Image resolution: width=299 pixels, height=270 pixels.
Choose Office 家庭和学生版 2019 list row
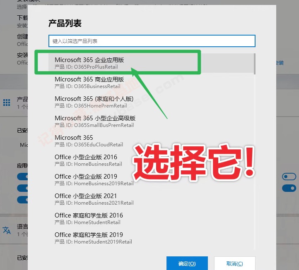151,238
